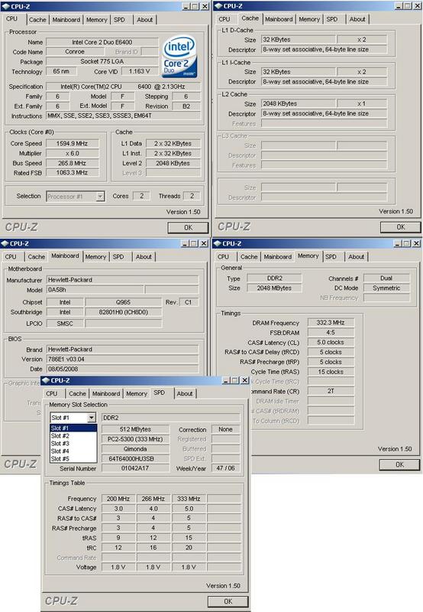Click the L2 Cache size 2048 KBytes field

pyautogui.click(x=298, y=103)
